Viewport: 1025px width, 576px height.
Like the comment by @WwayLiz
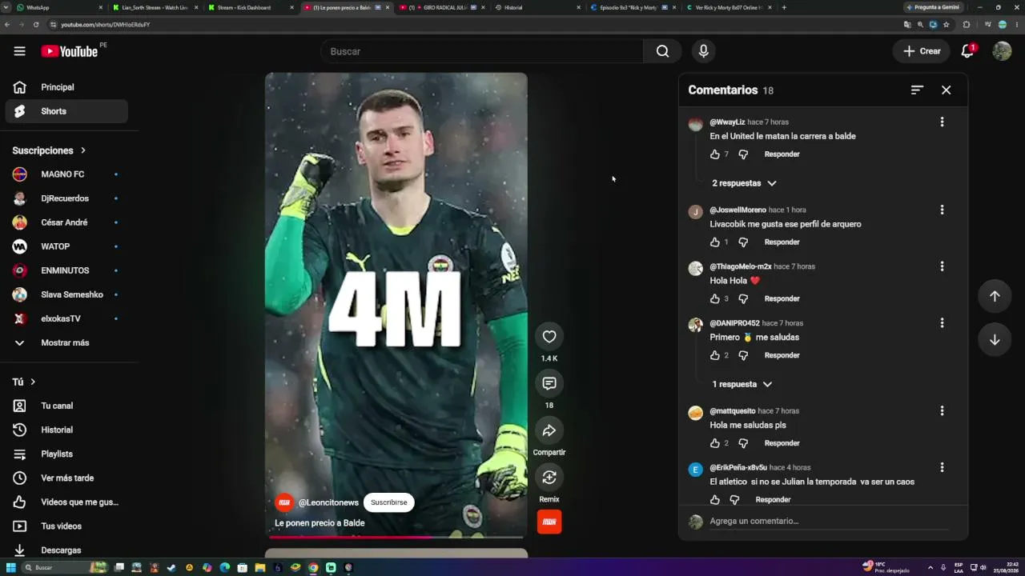(x=715, y=154)
